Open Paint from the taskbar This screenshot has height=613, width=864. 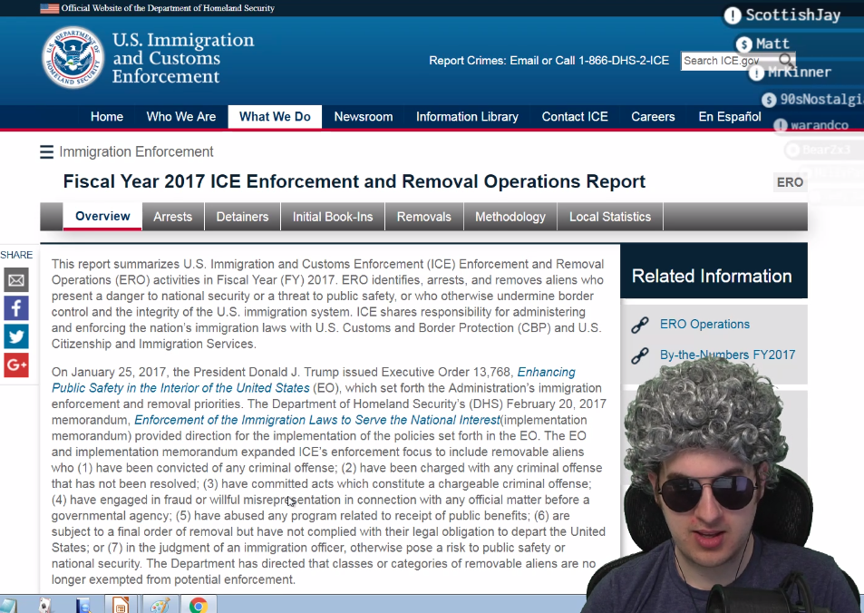click(159, 605)
